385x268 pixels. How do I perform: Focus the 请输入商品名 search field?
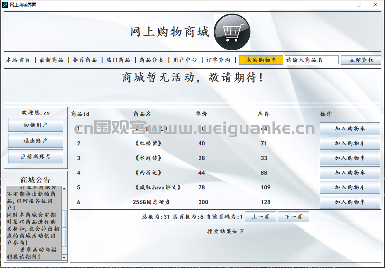(x=312, y=60)
